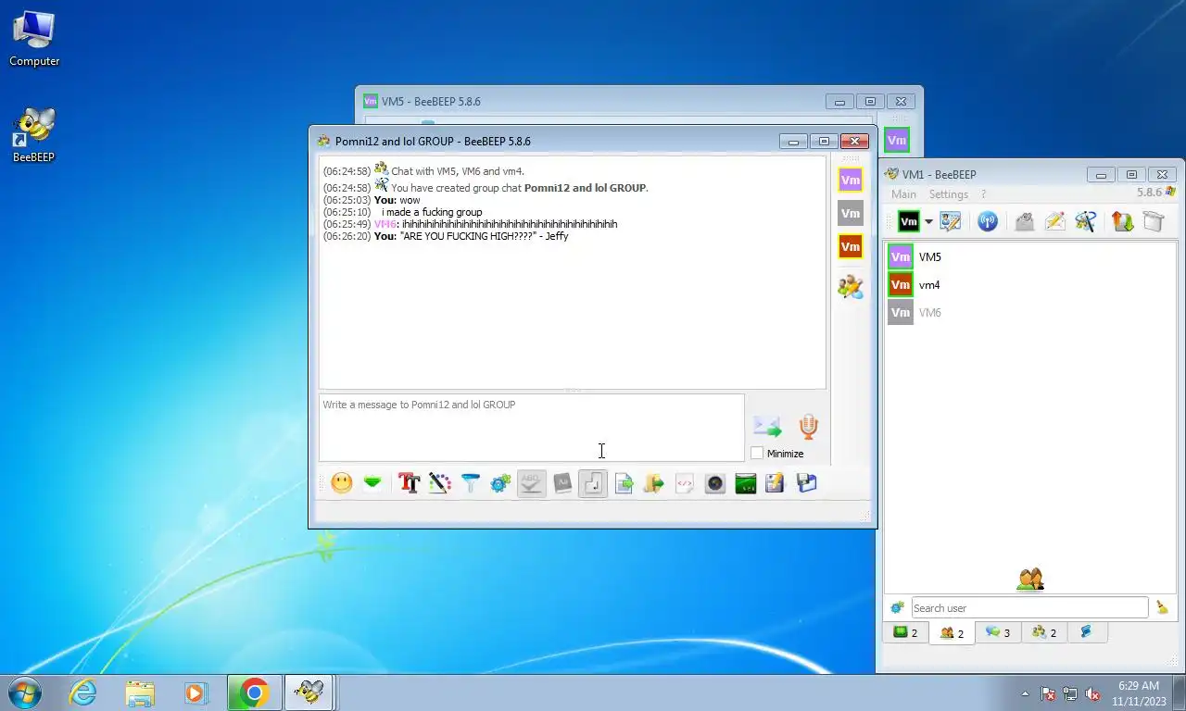The width and height of the screenshot is (1186, 711).
Task: Open the emoticons smiley picker
Action: [342, 483]
